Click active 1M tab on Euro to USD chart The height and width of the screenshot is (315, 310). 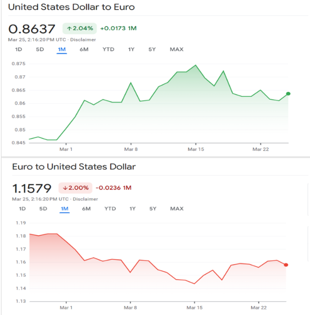[65, 209]
